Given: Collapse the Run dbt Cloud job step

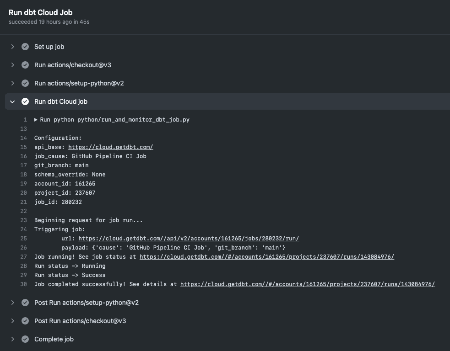Looking at the screenshot, I should click(x=12, y=102).
